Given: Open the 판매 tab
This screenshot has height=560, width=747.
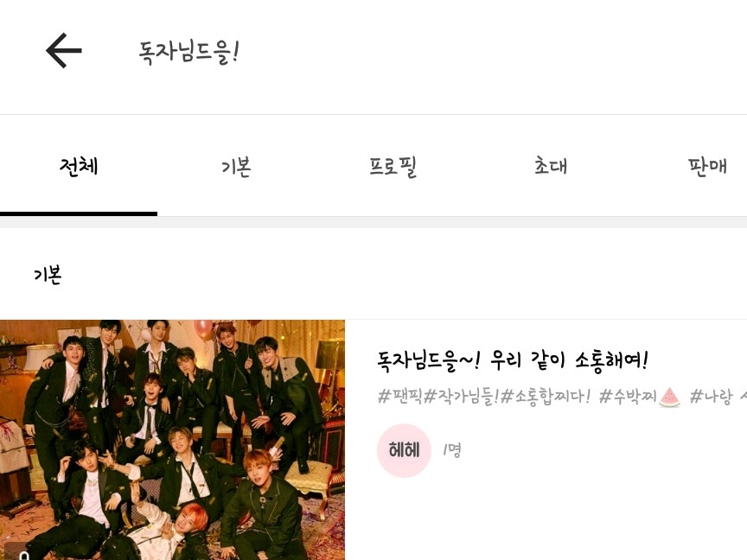Looking at the screenshot, I should point(707,166).
